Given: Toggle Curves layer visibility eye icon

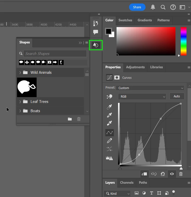Looking at the screenshot, I should click(x=172, y=174).
